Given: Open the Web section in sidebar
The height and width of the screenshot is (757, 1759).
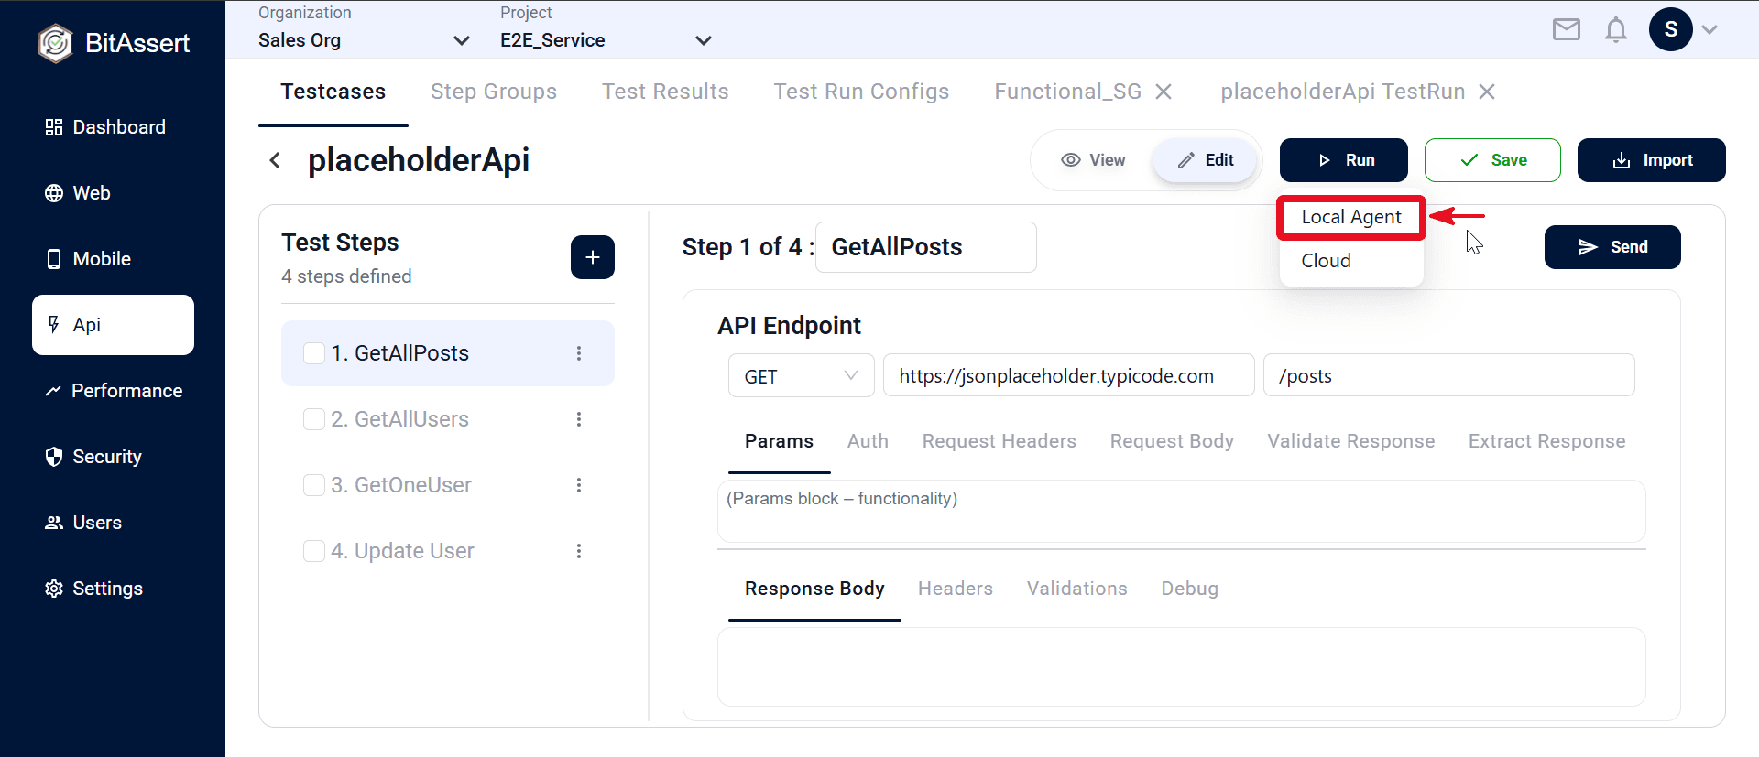Looking at the screenshot, I should (78, 193).
